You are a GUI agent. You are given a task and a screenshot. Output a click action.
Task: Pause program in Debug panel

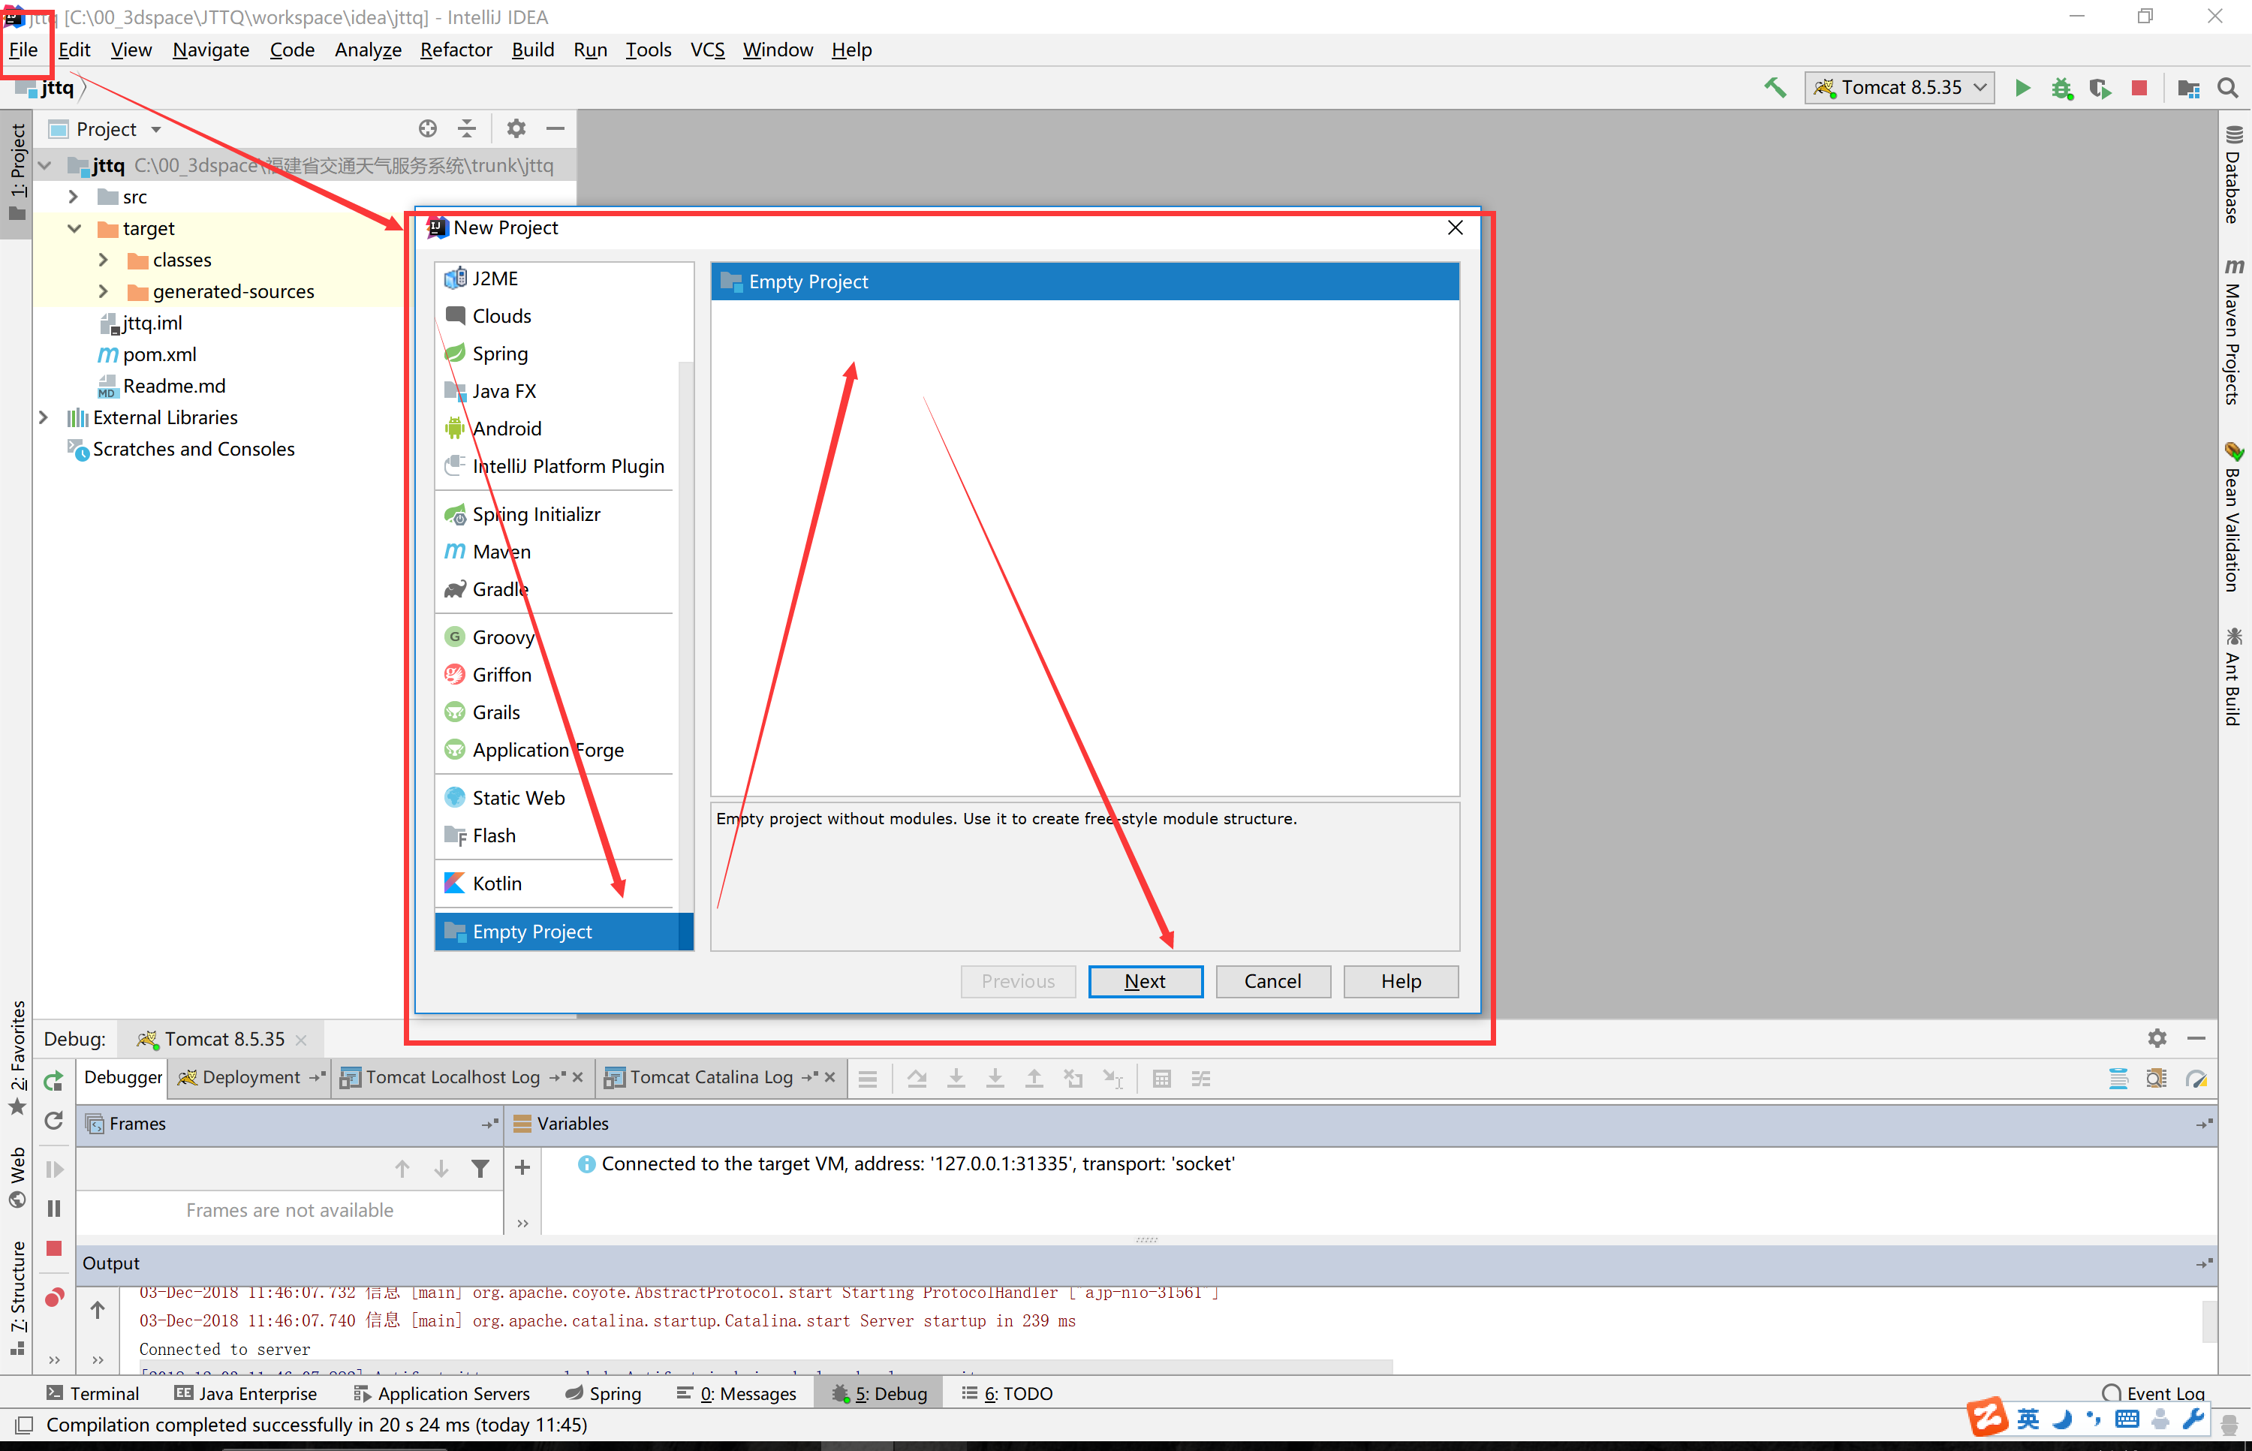[x=54, y=1208]
